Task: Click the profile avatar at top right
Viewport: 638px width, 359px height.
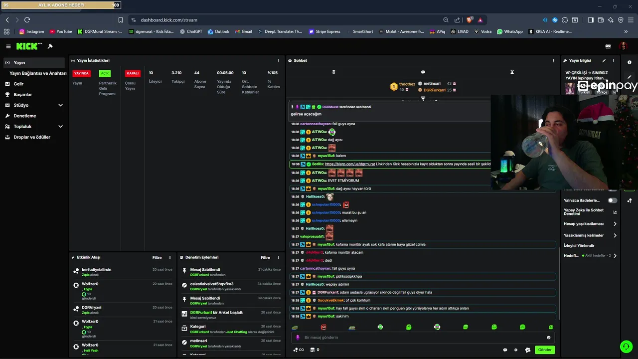Action: 623,46
